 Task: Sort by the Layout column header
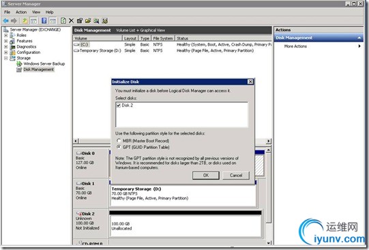130,38
